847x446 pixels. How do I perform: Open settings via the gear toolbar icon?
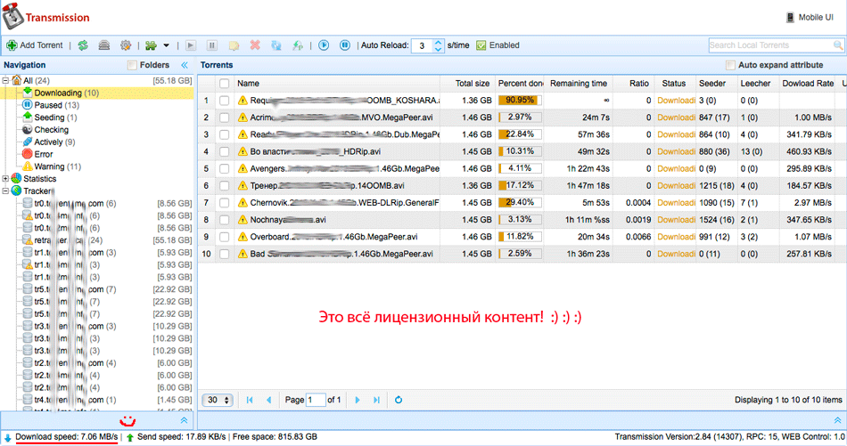pyautogui.click(x=126, y=45)
